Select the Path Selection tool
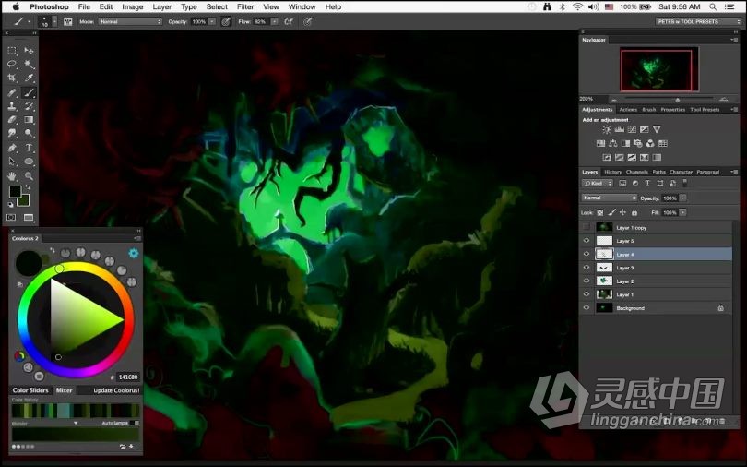 [x=12, y=162]
